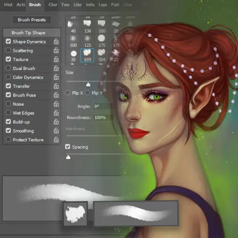This screenshot has width=238, height=238.
Task: Select the Brush Tip Shape section
Action: pyautogui.click(x=32, y=32)
